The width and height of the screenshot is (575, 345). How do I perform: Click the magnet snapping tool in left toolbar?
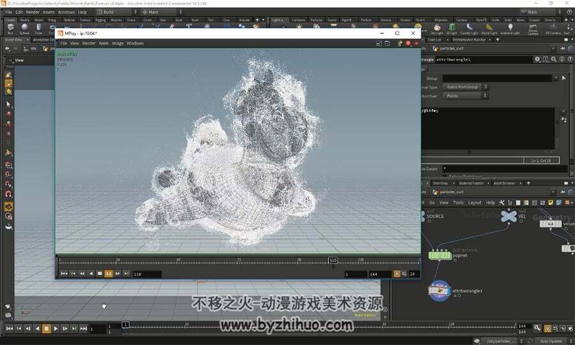pyautogui.click(x=8, y=194)
